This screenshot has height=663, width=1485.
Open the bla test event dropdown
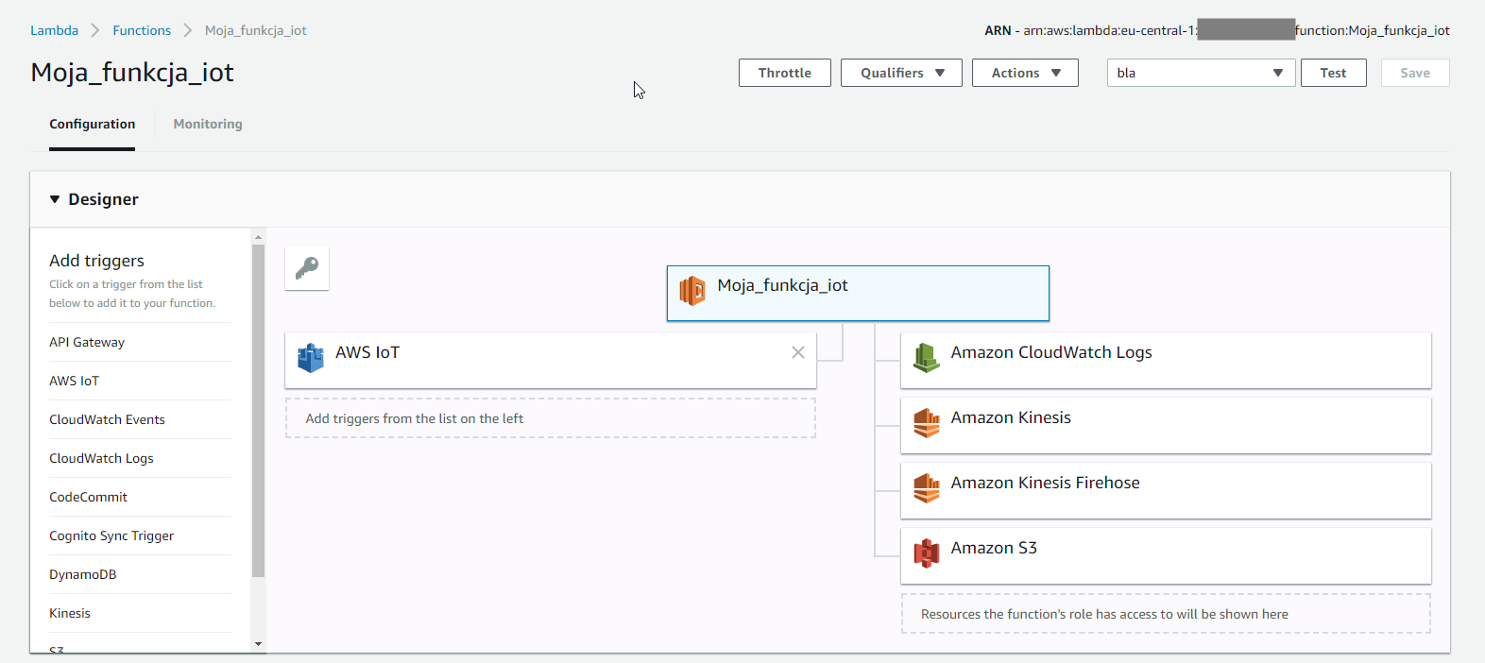[x=1200, y=73]
